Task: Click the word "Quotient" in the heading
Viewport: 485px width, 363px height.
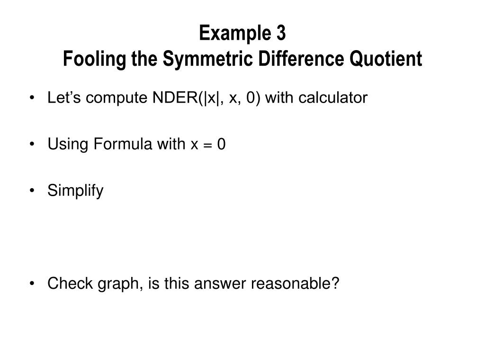Action: coord(386,59)
